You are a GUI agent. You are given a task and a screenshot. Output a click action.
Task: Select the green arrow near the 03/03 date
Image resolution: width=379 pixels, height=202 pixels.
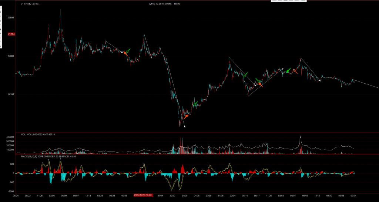click(288, 70)
